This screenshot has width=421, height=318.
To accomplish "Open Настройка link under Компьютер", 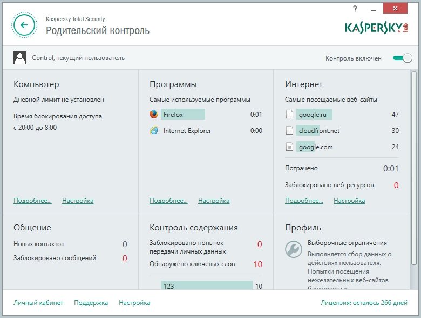I will point(78,201).
